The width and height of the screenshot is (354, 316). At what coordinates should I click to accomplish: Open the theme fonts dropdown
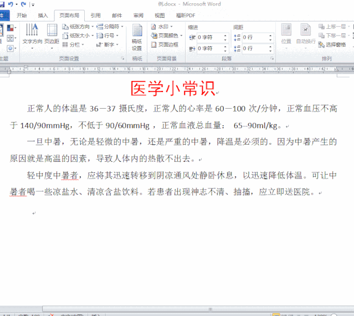pyautogui.click(x=12, y=38)
